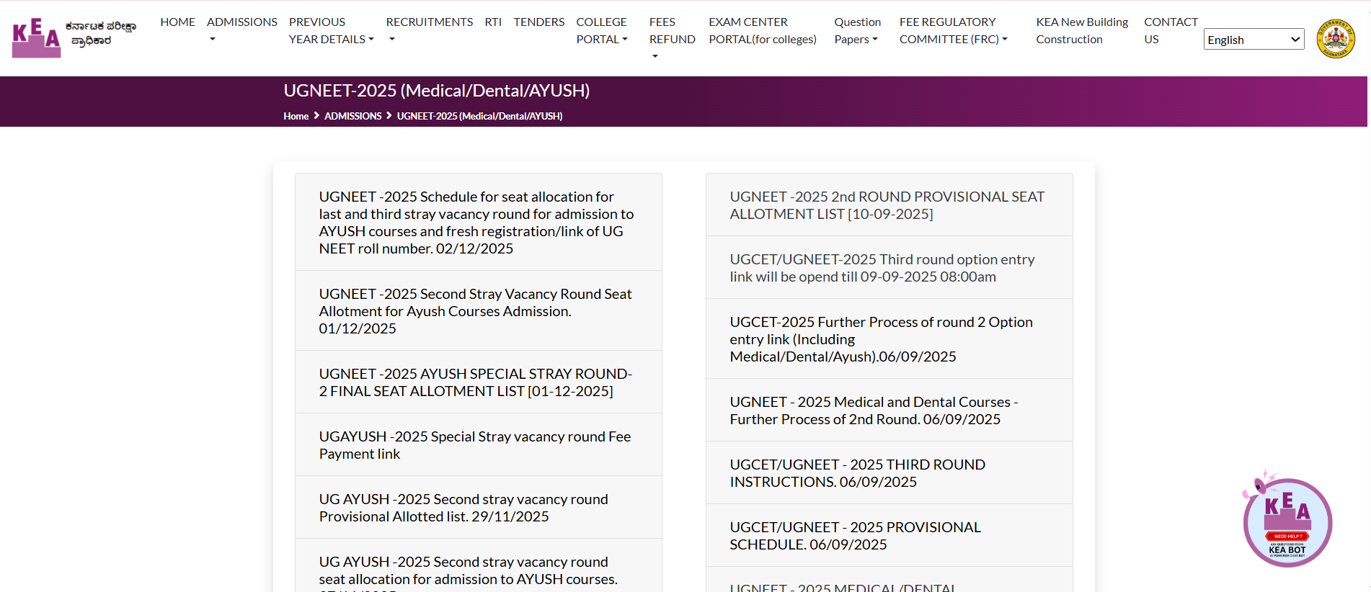Go to HOME menu item

177,22
